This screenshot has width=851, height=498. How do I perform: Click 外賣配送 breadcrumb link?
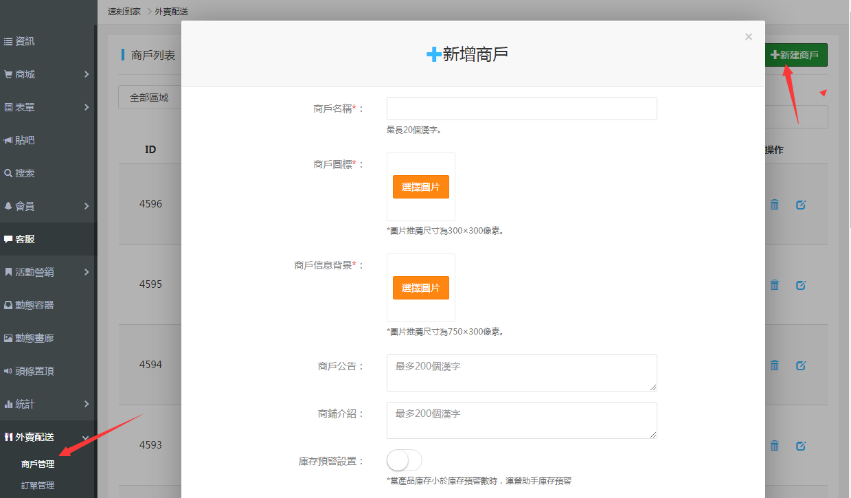pyautogui.click(x=172, y=12)
